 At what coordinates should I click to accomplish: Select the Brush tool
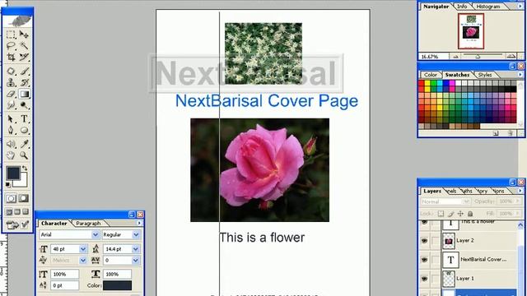tap(24, 72)
